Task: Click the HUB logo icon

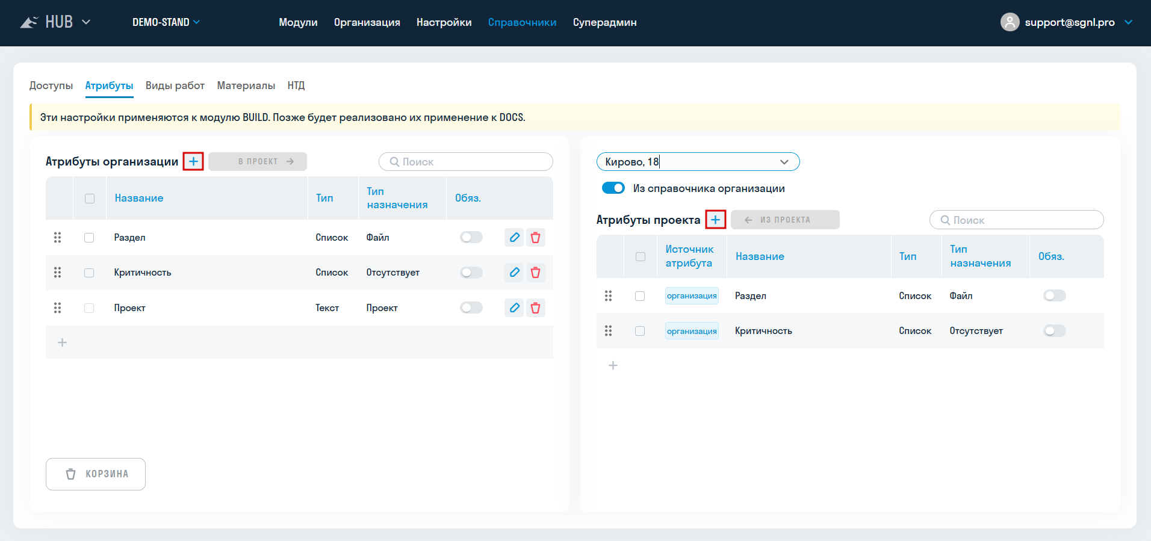Action: point(29,22)
